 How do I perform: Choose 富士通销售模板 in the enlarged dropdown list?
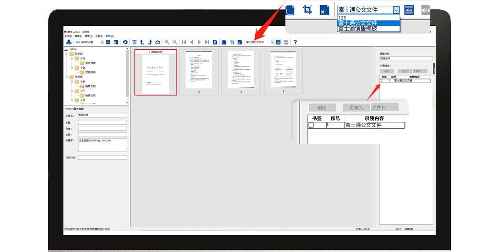(368, 29)
